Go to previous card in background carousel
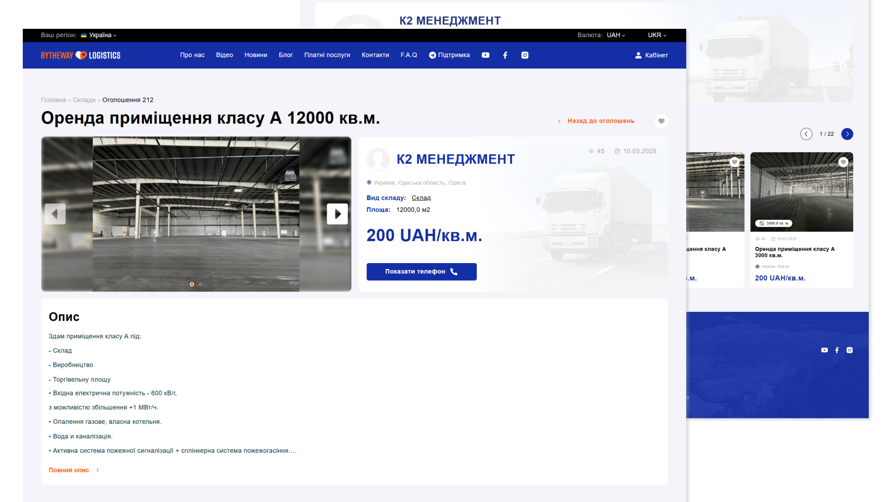The width and height of the screenshot is (892, 502). click(806, 134)
